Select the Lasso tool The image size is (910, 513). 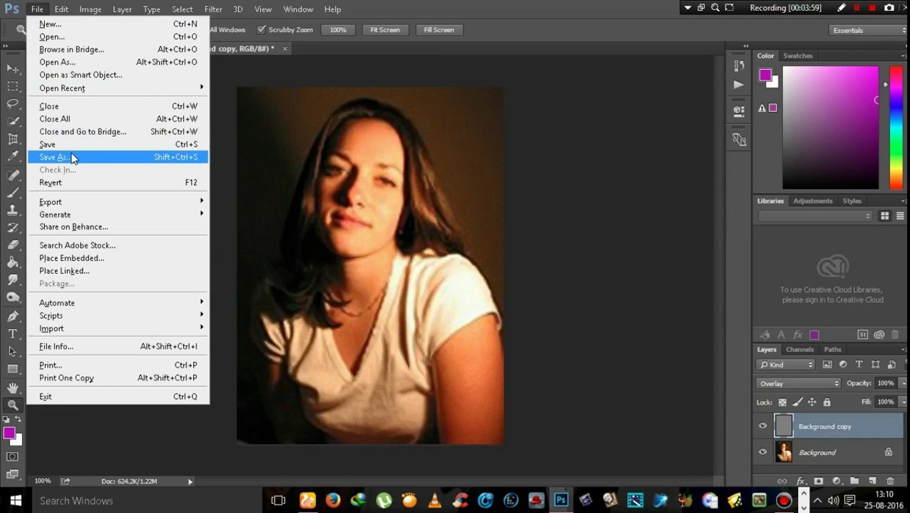pyautogui.click(x=12, y=103)
